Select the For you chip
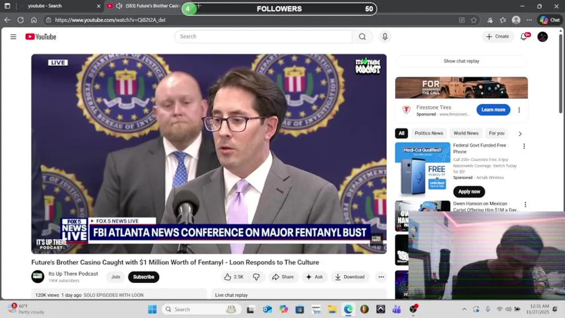 (x=496, y=133)
